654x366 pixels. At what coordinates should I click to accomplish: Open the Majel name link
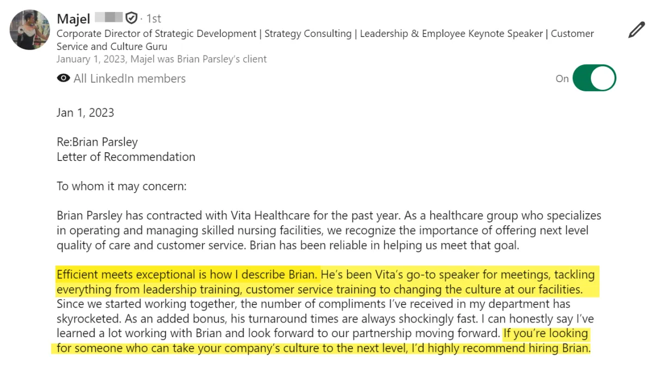74,18
